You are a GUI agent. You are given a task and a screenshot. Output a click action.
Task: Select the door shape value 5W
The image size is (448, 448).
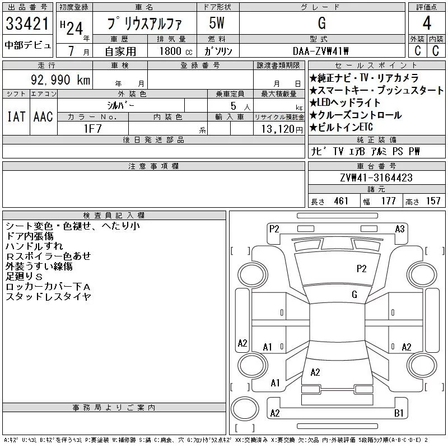tap(217, 23)
